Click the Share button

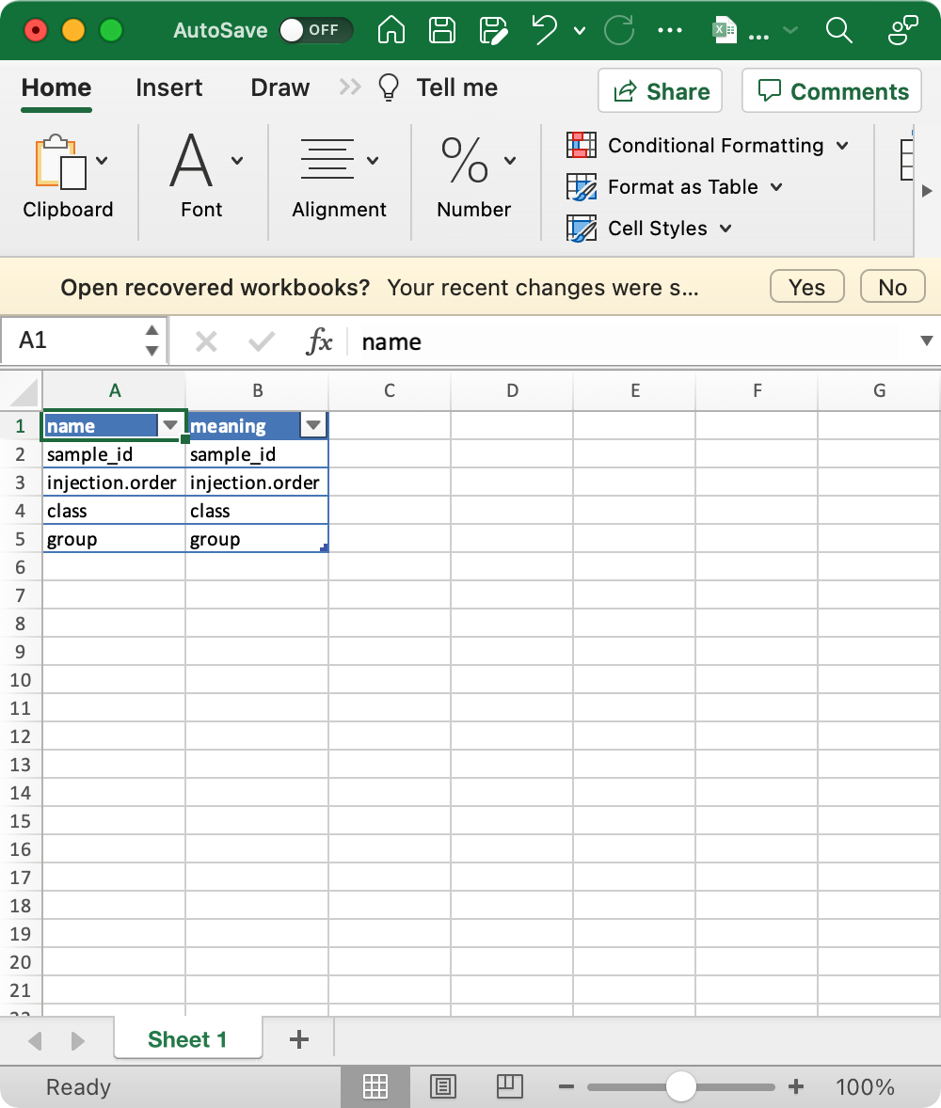pos(660,90)
